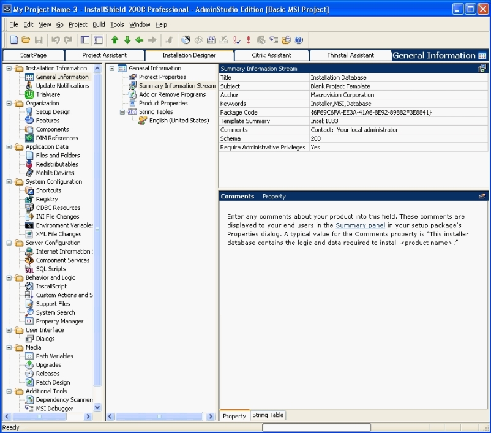Switch to the String Table tab

tap(268, 416)
